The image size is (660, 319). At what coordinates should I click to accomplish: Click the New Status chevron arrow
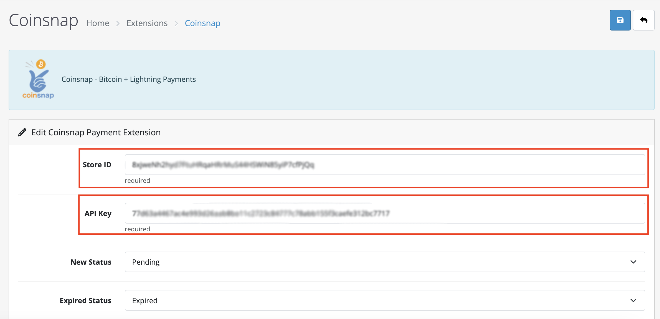pos(633,262)
